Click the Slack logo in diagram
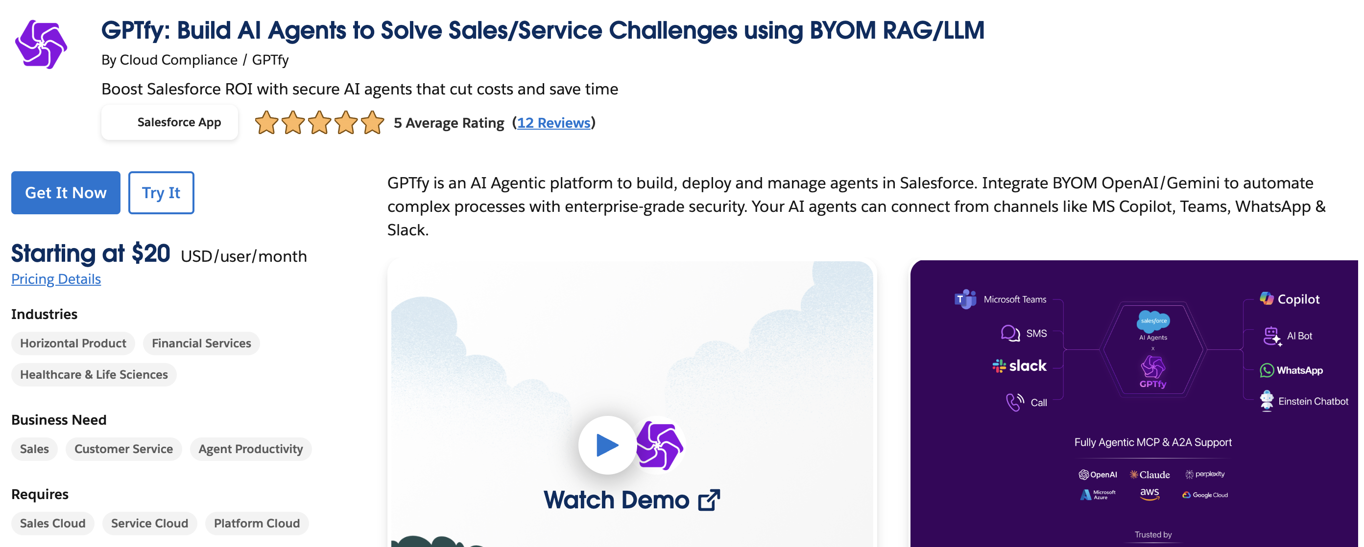1364x547 pixels. coord(1019,365)
